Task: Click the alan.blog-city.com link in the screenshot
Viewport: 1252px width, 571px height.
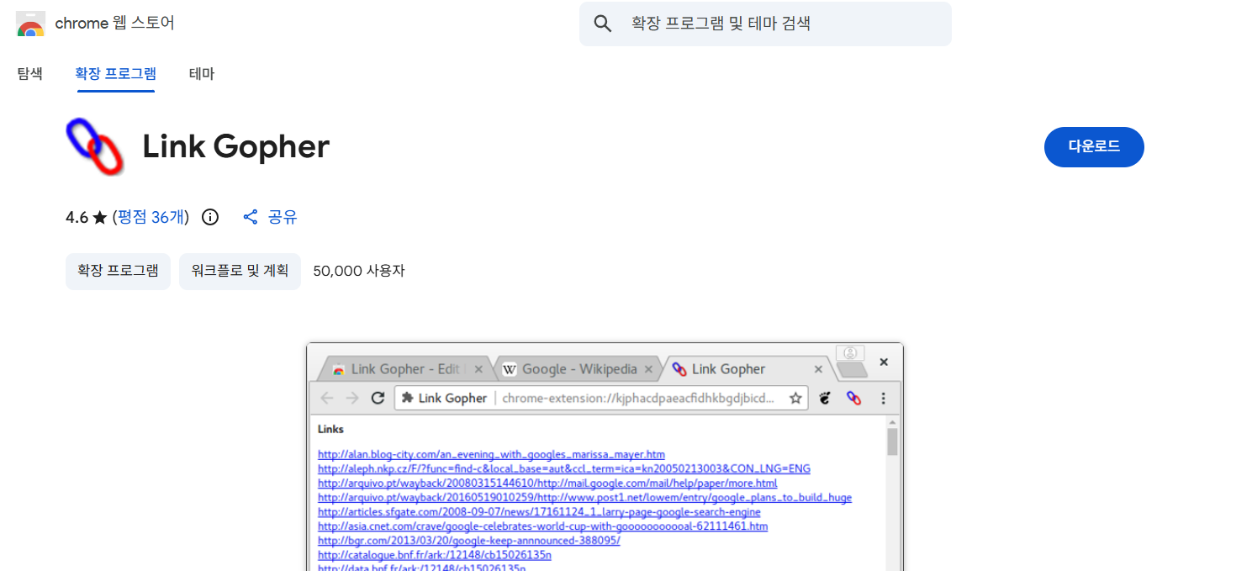Action: [x=491, y=454]
